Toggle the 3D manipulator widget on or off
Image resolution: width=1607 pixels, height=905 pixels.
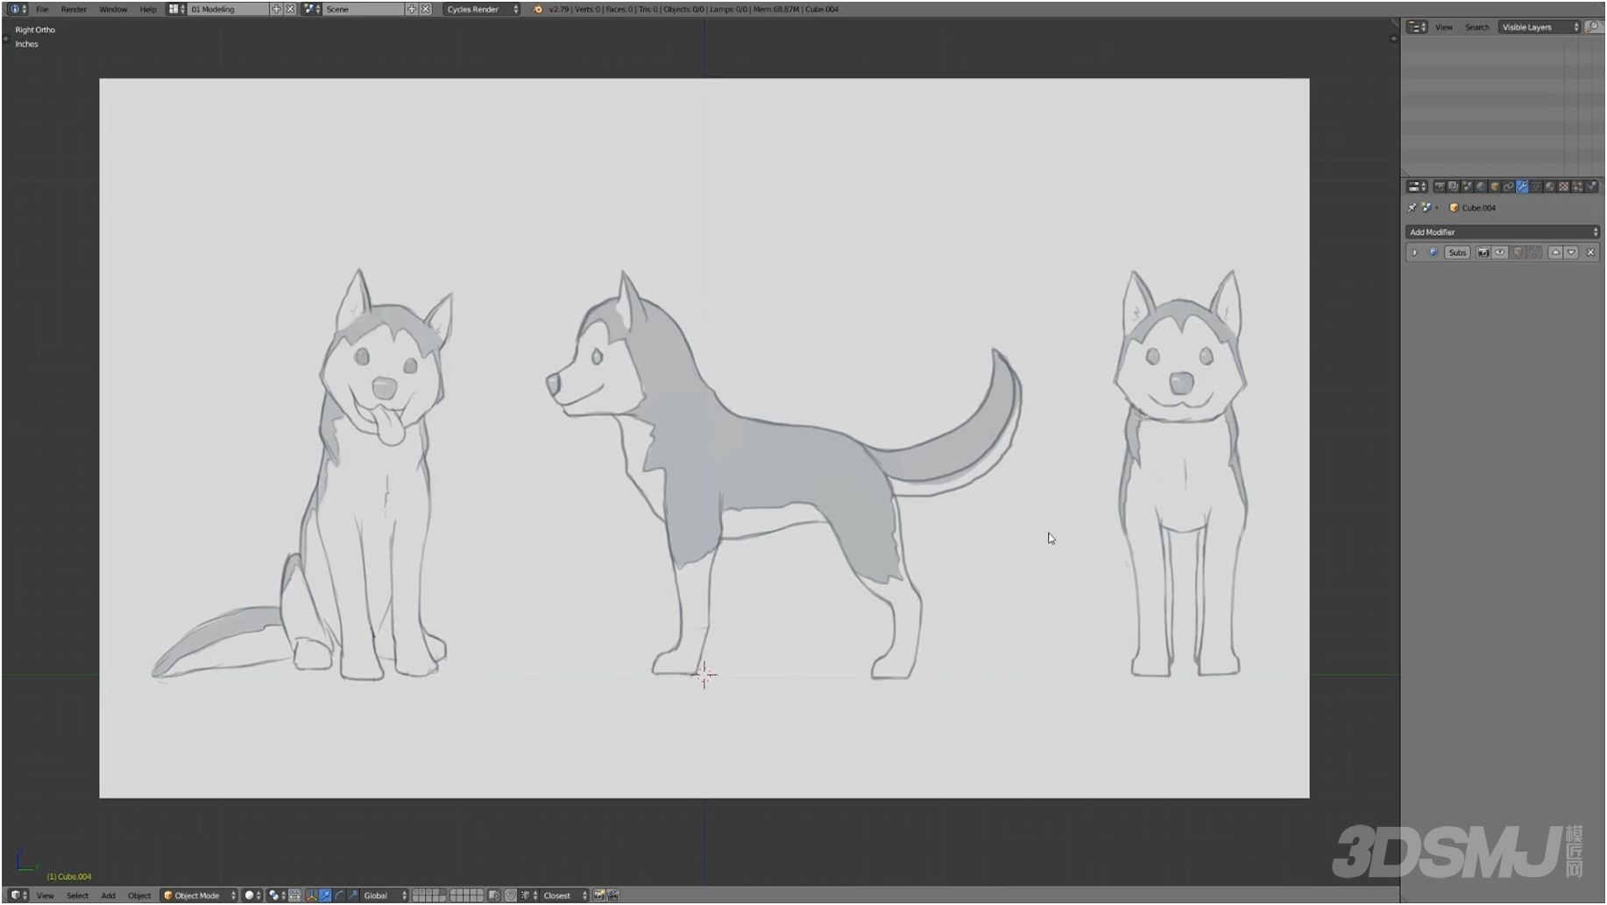click(311, 895)
